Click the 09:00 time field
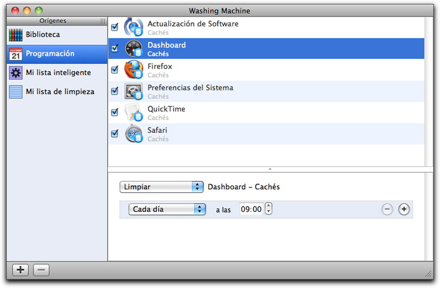440x288 pixels. pos(251,209)
